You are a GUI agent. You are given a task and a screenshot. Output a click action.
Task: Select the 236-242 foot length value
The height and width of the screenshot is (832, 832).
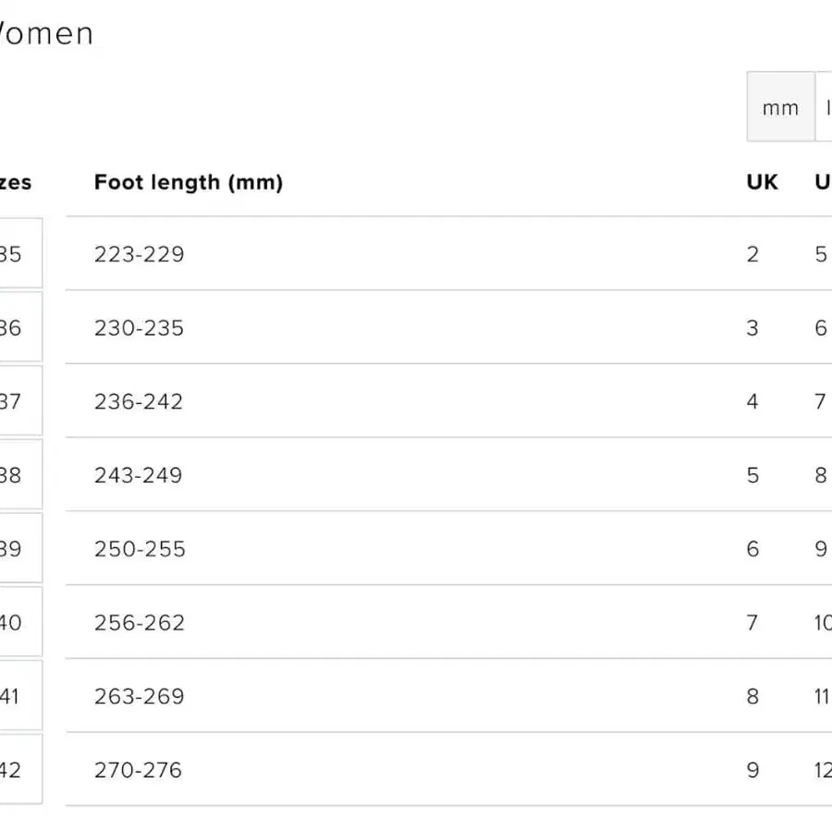139,401
